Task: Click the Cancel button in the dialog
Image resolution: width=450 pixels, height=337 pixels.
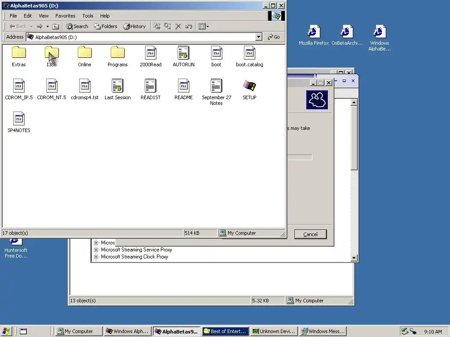Action: click(x=311, y=234)
